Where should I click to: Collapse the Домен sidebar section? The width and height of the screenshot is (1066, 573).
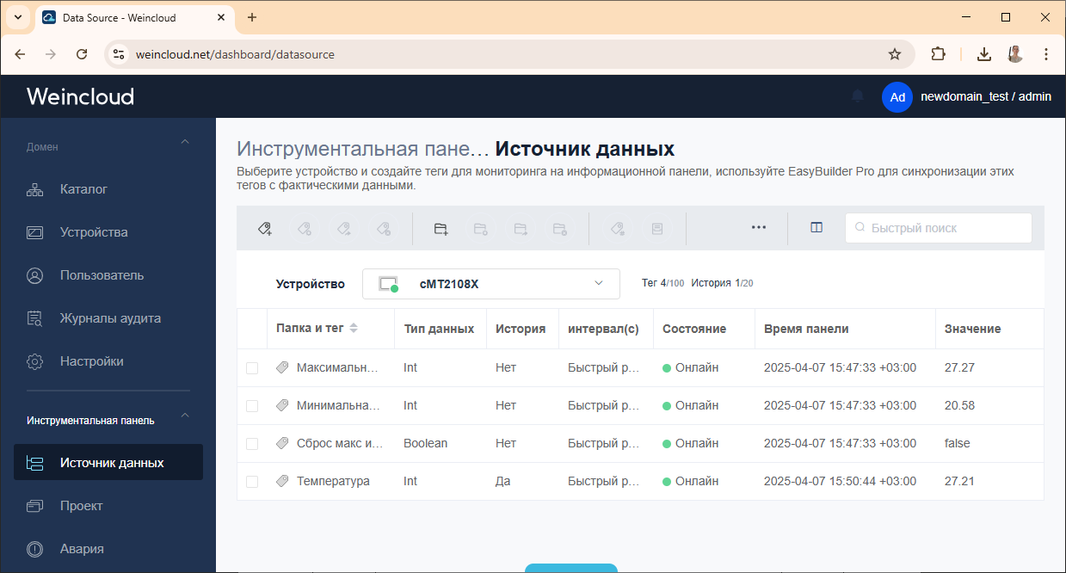184,143
